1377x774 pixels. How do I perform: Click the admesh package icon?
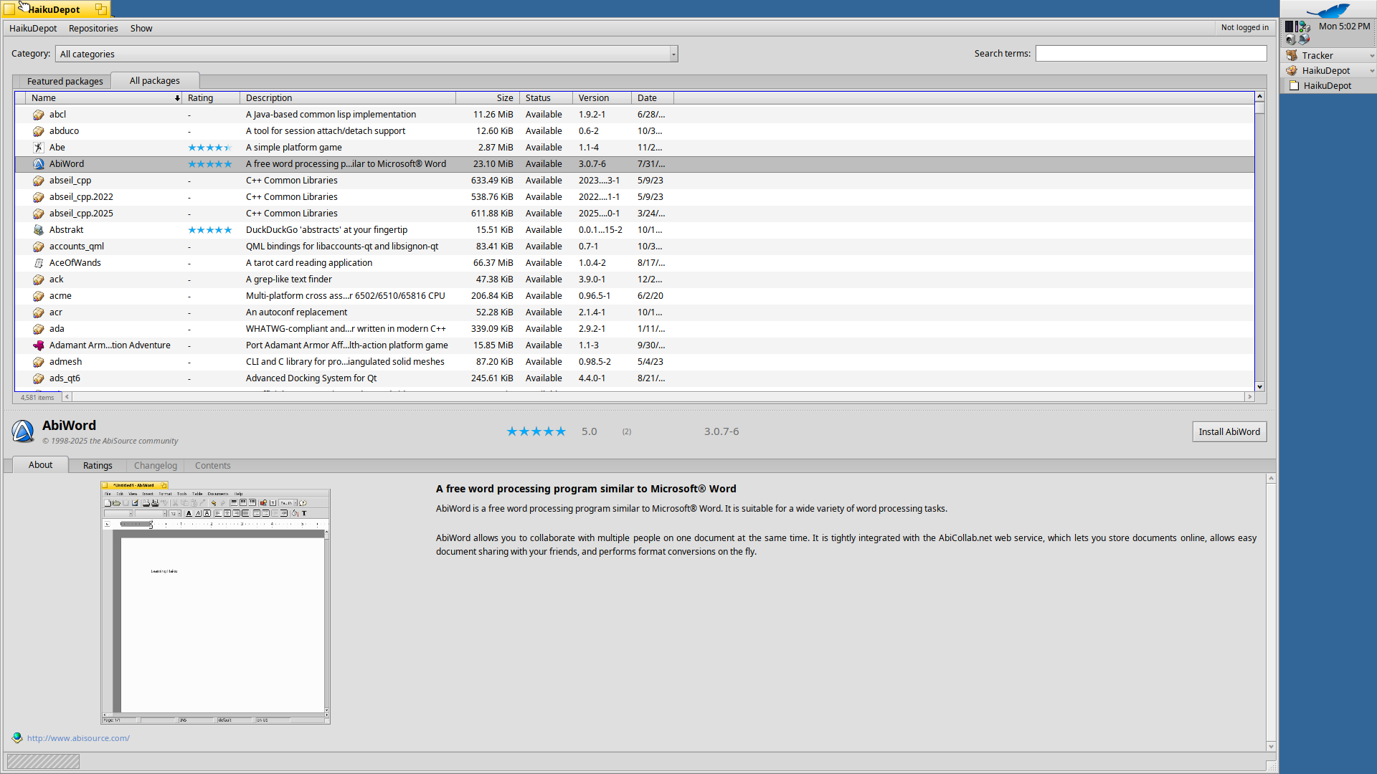point(39,362)
